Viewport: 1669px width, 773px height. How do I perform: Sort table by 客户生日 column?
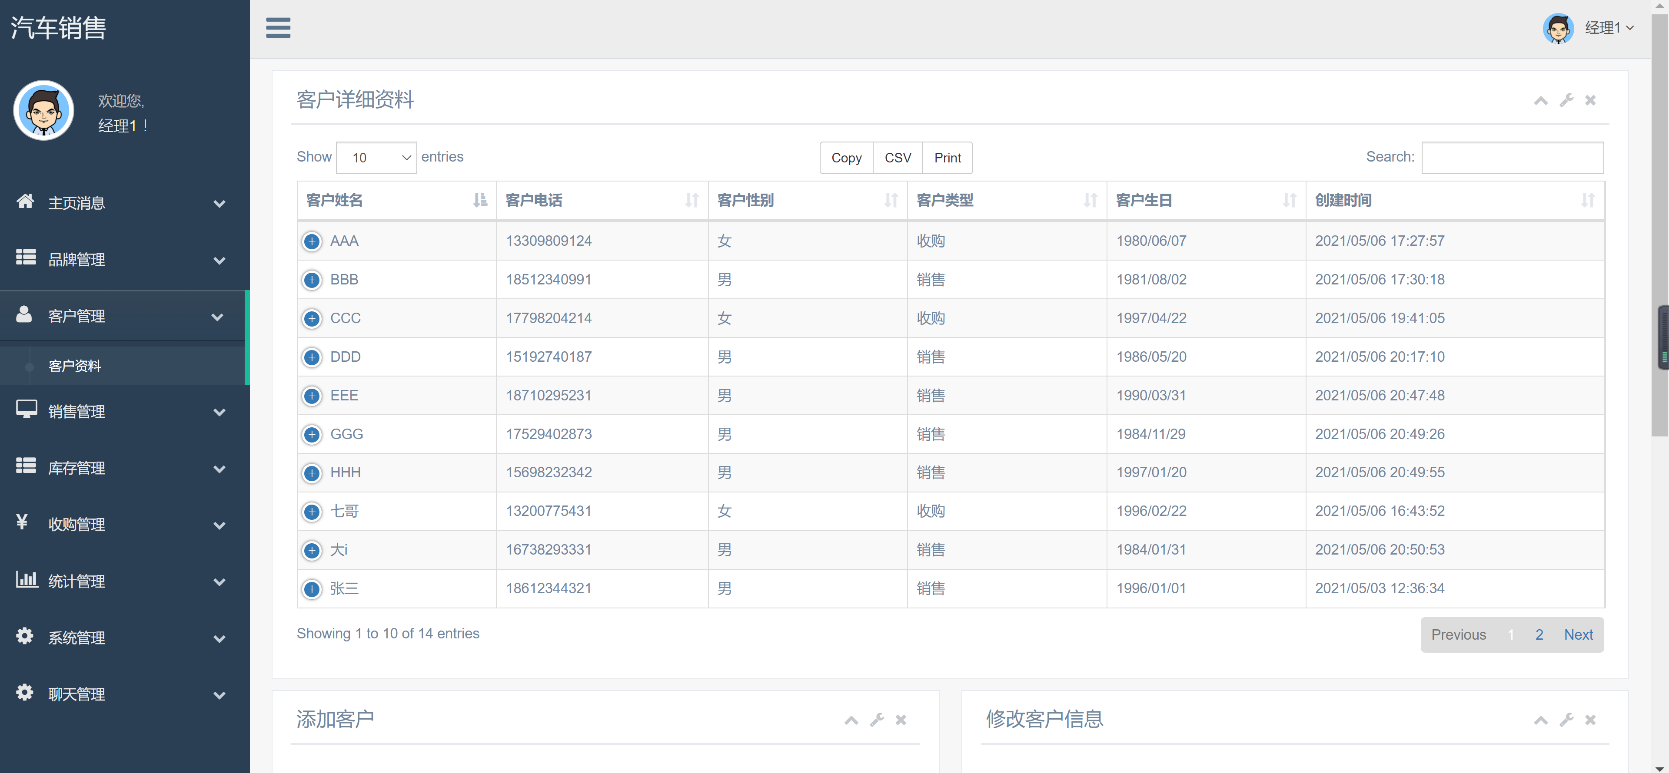(1206, 201)
